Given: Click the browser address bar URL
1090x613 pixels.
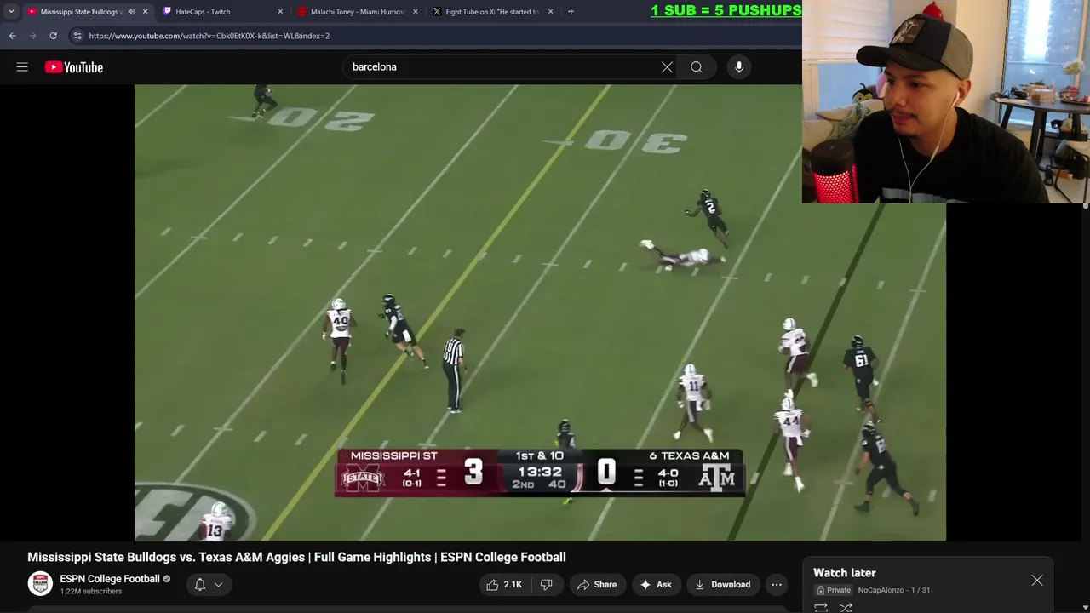Looking at the screenshot, I should click(x=209, y=36).
